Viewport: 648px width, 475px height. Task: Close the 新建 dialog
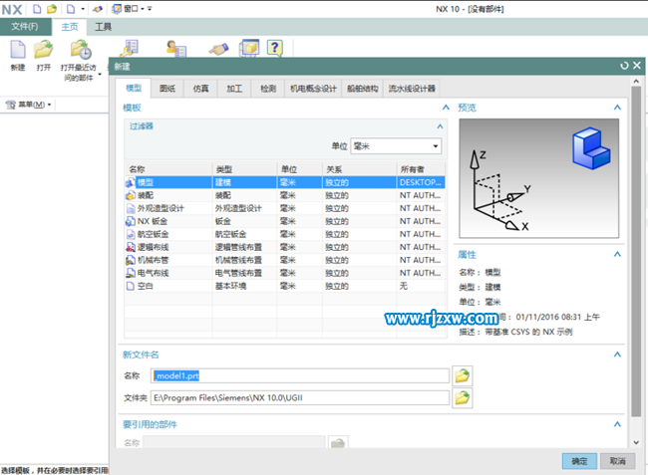(637, 65)
